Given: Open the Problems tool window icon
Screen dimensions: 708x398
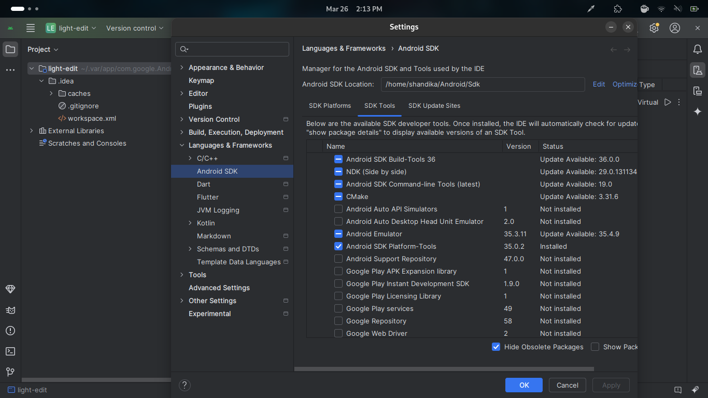Looking at the screenshot, I should click(x=10, y=331).
